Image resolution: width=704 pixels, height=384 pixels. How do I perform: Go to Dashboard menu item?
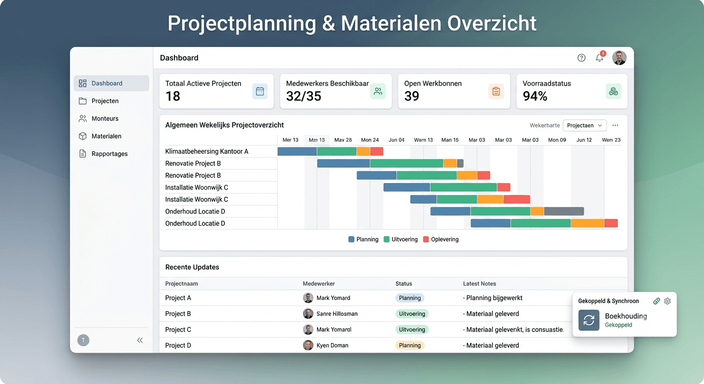point(111,83)
